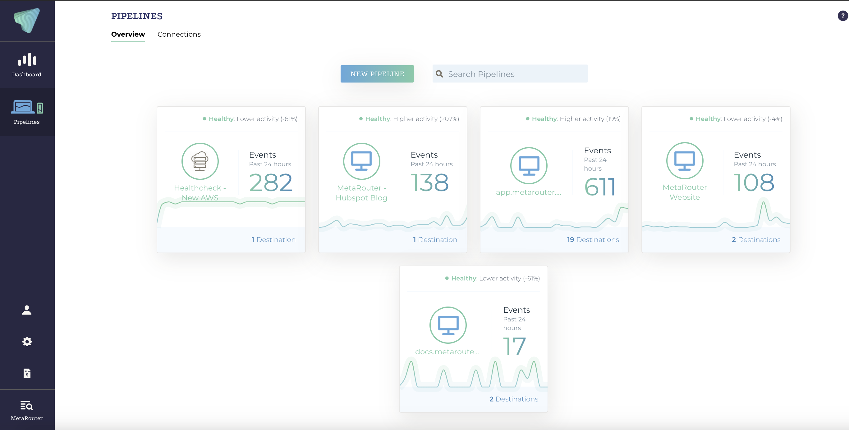
Task: Click the magnifier icon in search box
Action: pyautogui.click(x=439, y=74)
